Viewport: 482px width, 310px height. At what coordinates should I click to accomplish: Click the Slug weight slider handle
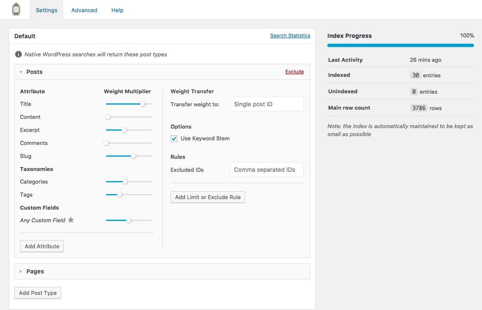coord(134,156)
